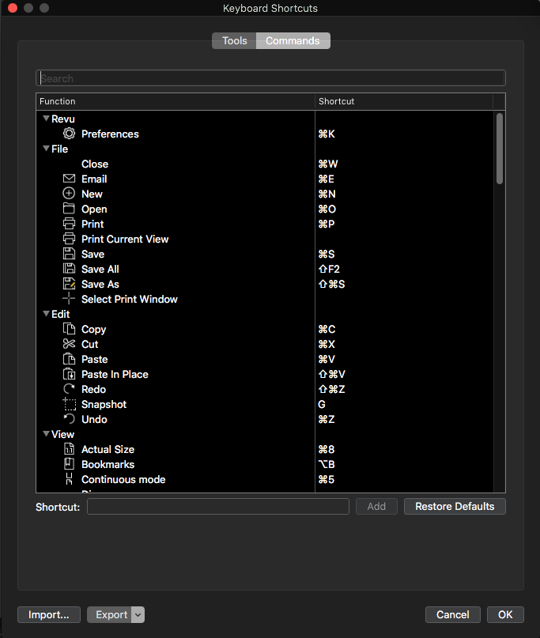The width and height of the screenshot is (540, 638).
Task: Click the Cut scissors icon
Action: point(69,344)
